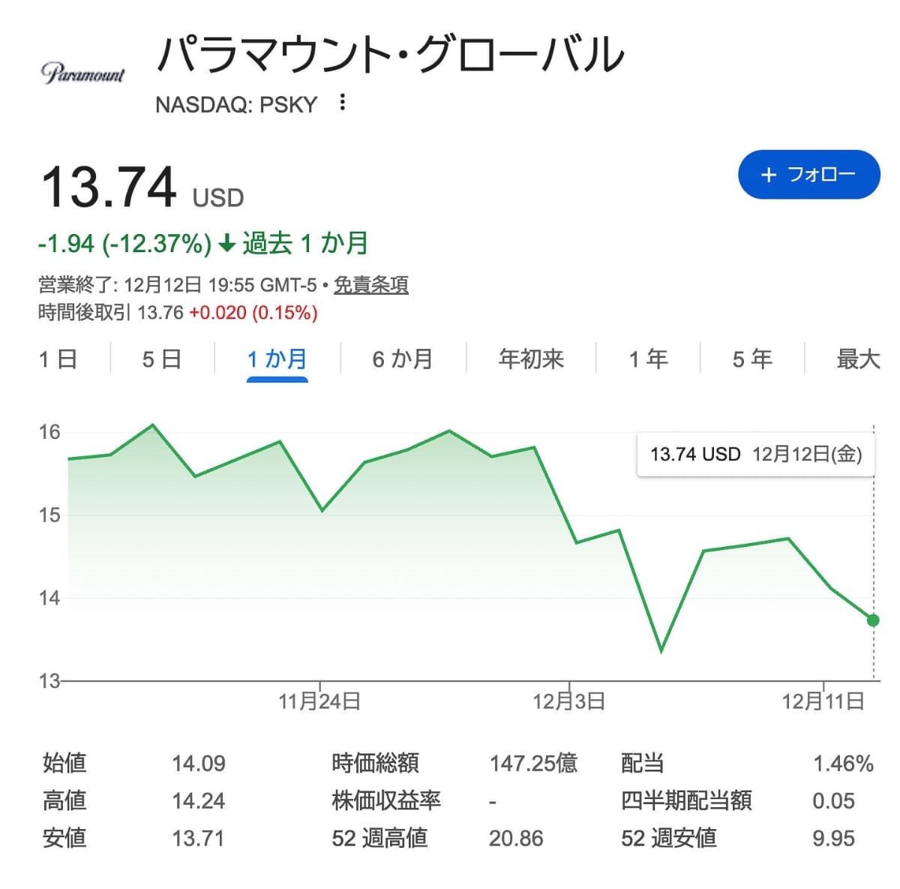Viewport: 900px width, 889px height.
Task: Select the green endpoint dot on the chart
Action: click(x=872, y=620)
